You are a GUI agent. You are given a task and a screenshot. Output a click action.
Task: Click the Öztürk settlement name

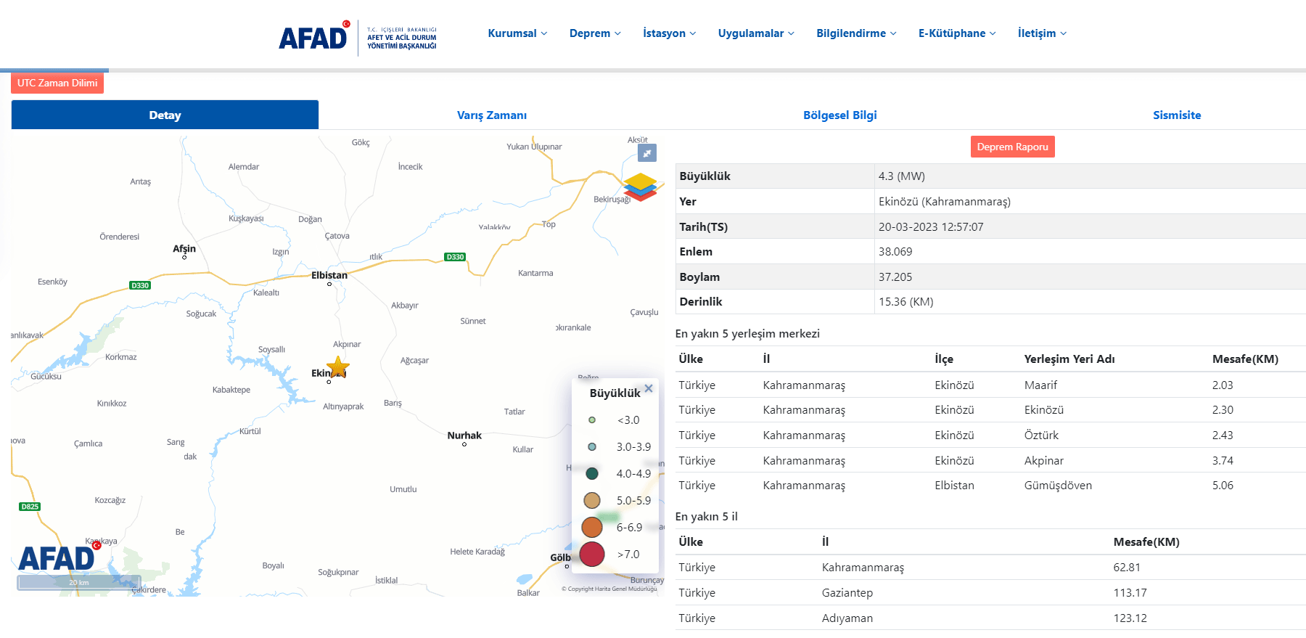point(1041,435)
